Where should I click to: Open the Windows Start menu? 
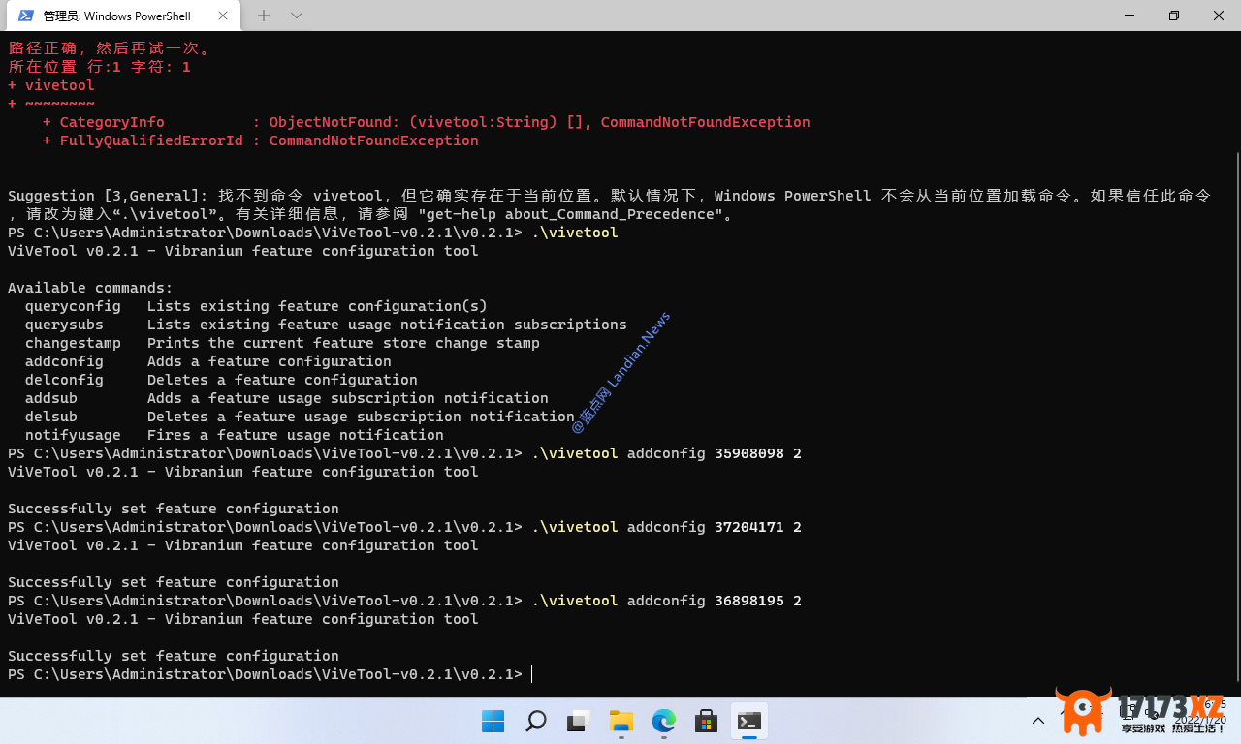493,721
